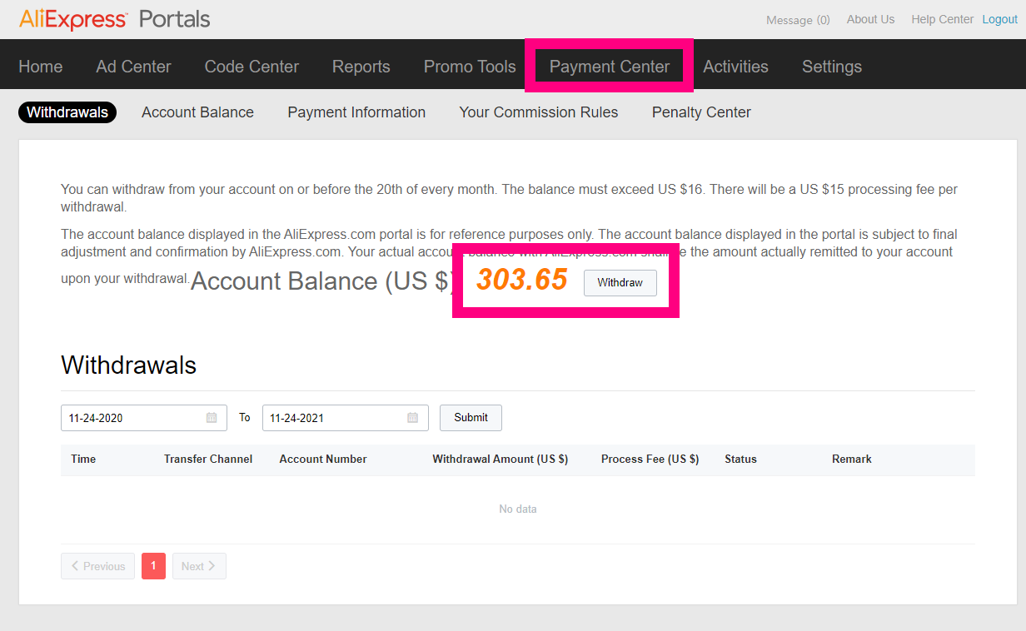Open the Home menu
This screenshot has height=631, width=1026.
pyautogui.click(x=41, y=67)
